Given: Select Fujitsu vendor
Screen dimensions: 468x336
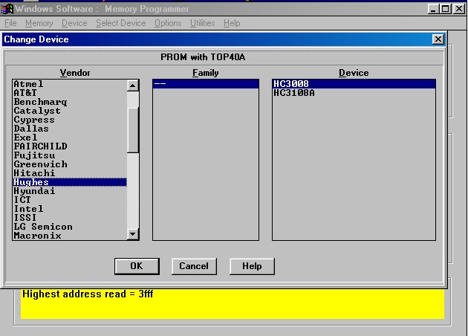Looking at the screenshot, I should click(x=70, y=155).
